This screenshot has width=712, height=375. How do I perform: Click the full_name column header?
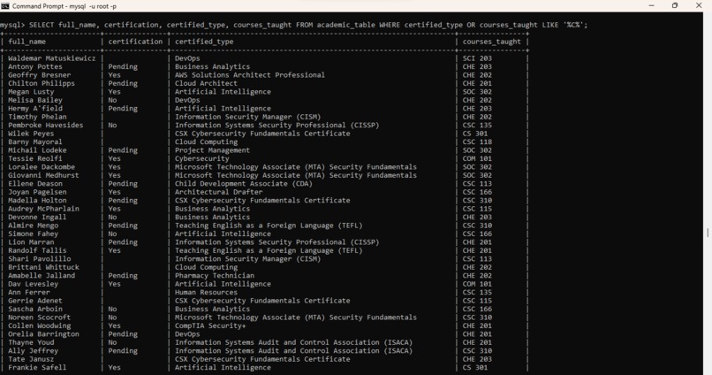[27, 42]
